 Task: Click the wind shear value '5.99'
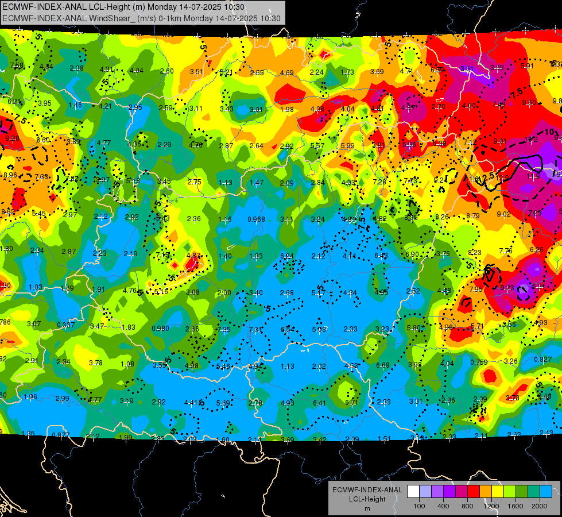tap(347, 146)
